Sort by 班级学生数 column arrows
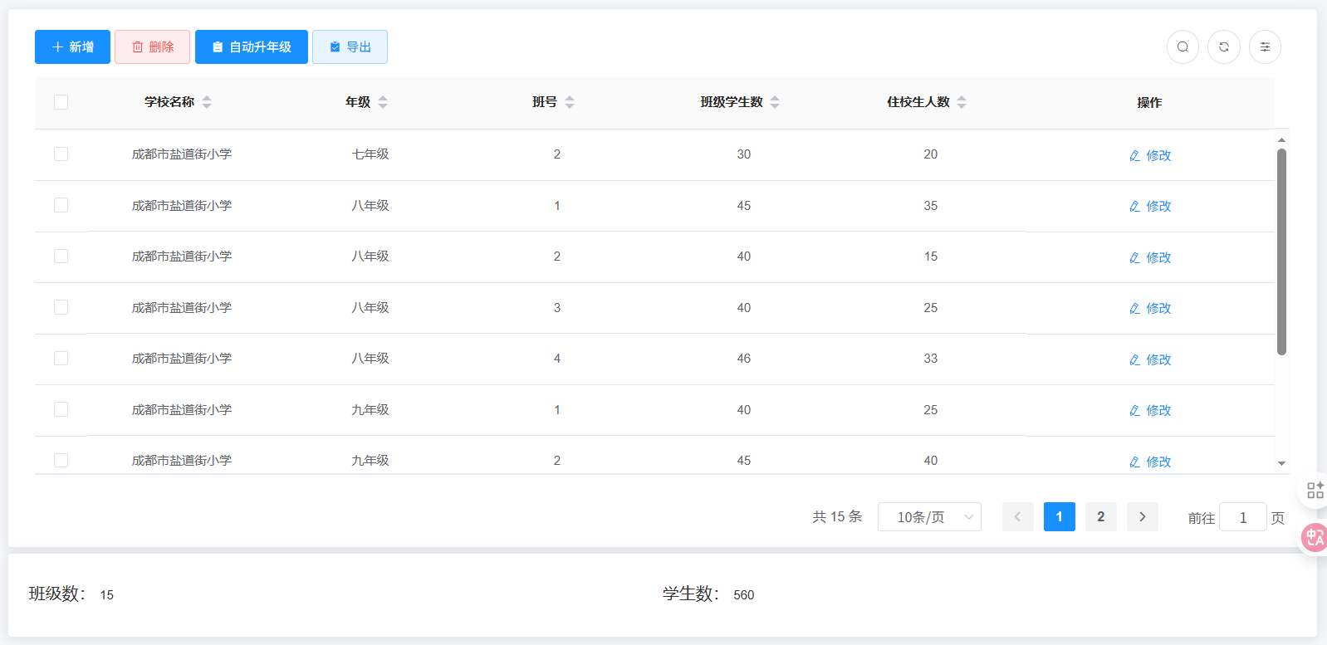1327x645 pixels. pyautogui.click(x=775, y=102)
